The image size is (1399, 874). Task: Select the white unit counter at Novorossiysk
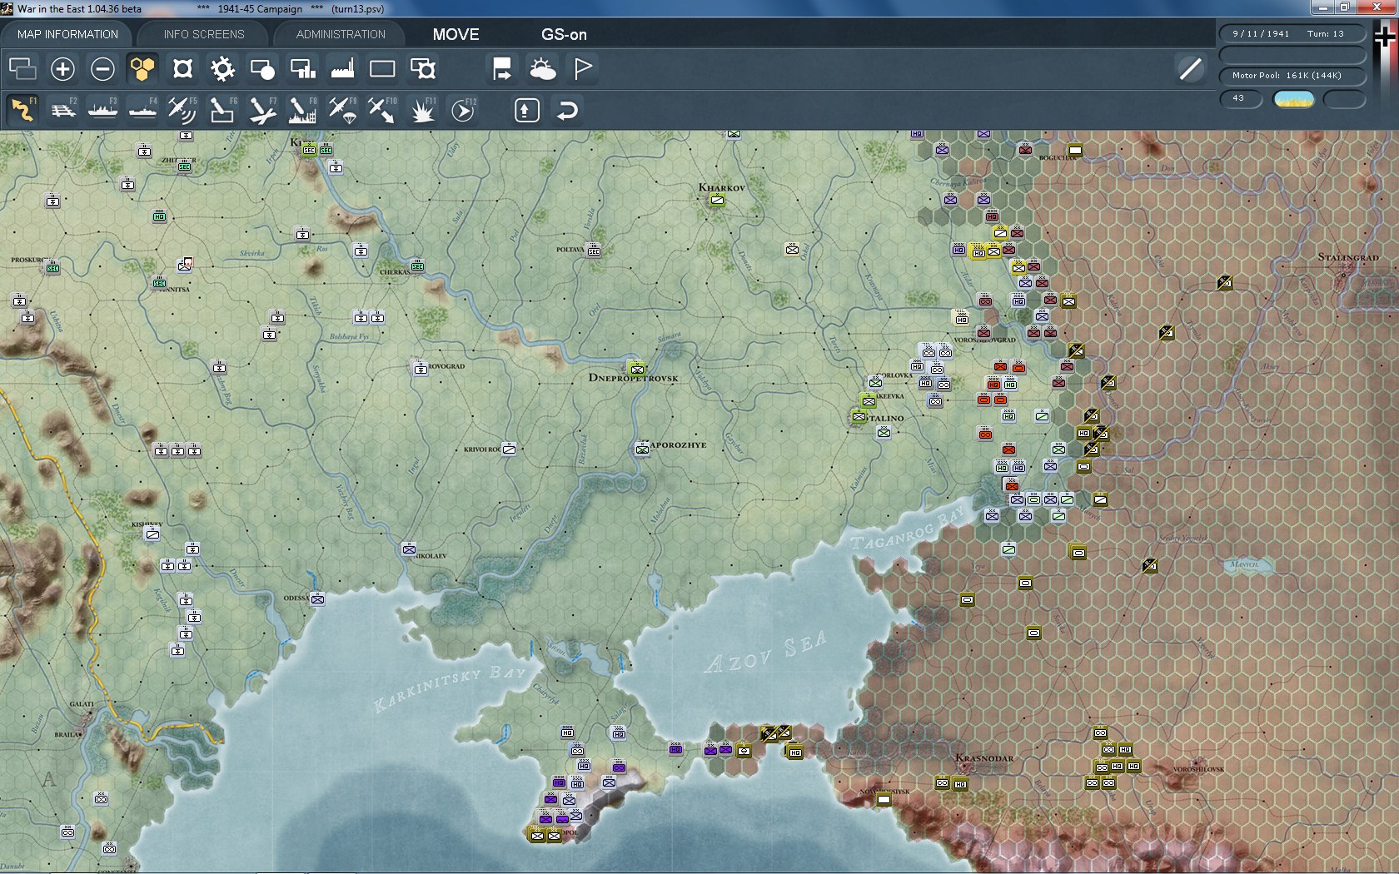coord(884,799)
